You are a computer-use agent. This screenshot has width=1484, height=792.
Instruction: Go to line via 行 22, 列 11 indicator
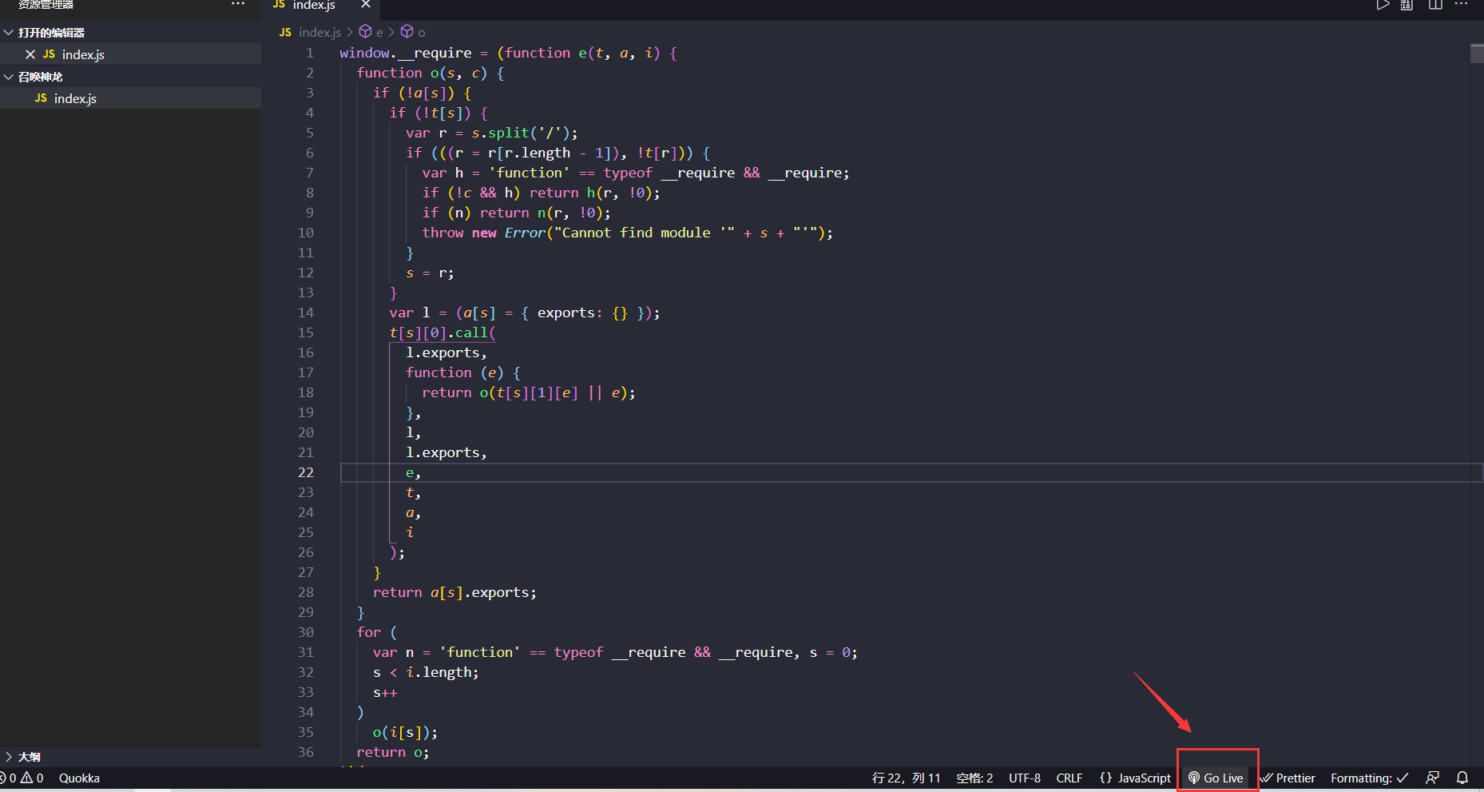click(906, 778)
